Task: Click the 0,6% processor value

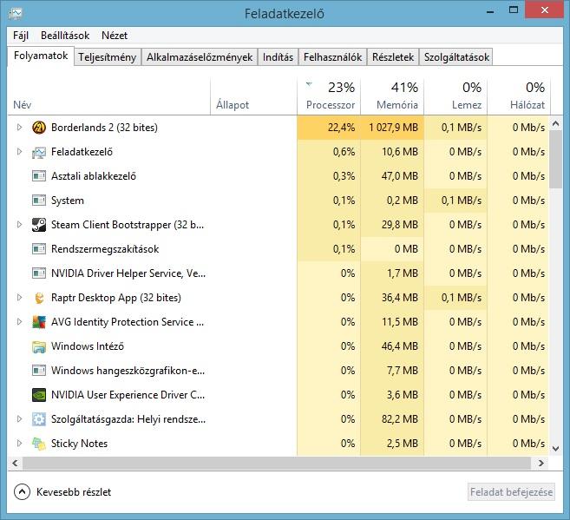Action: pos(344,152)
